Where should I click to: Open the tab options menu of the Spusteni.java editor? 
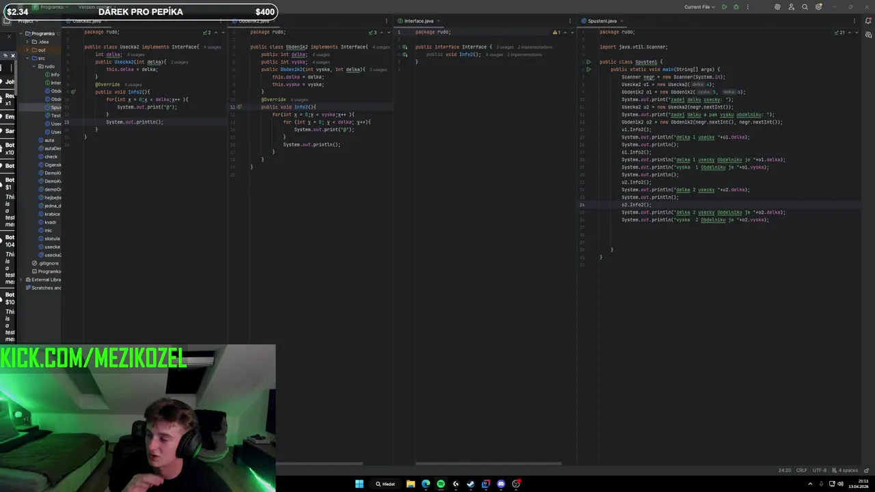point(854,21)
